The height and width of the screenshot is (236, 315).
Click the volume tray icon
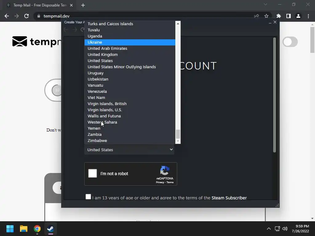point(285,229)
